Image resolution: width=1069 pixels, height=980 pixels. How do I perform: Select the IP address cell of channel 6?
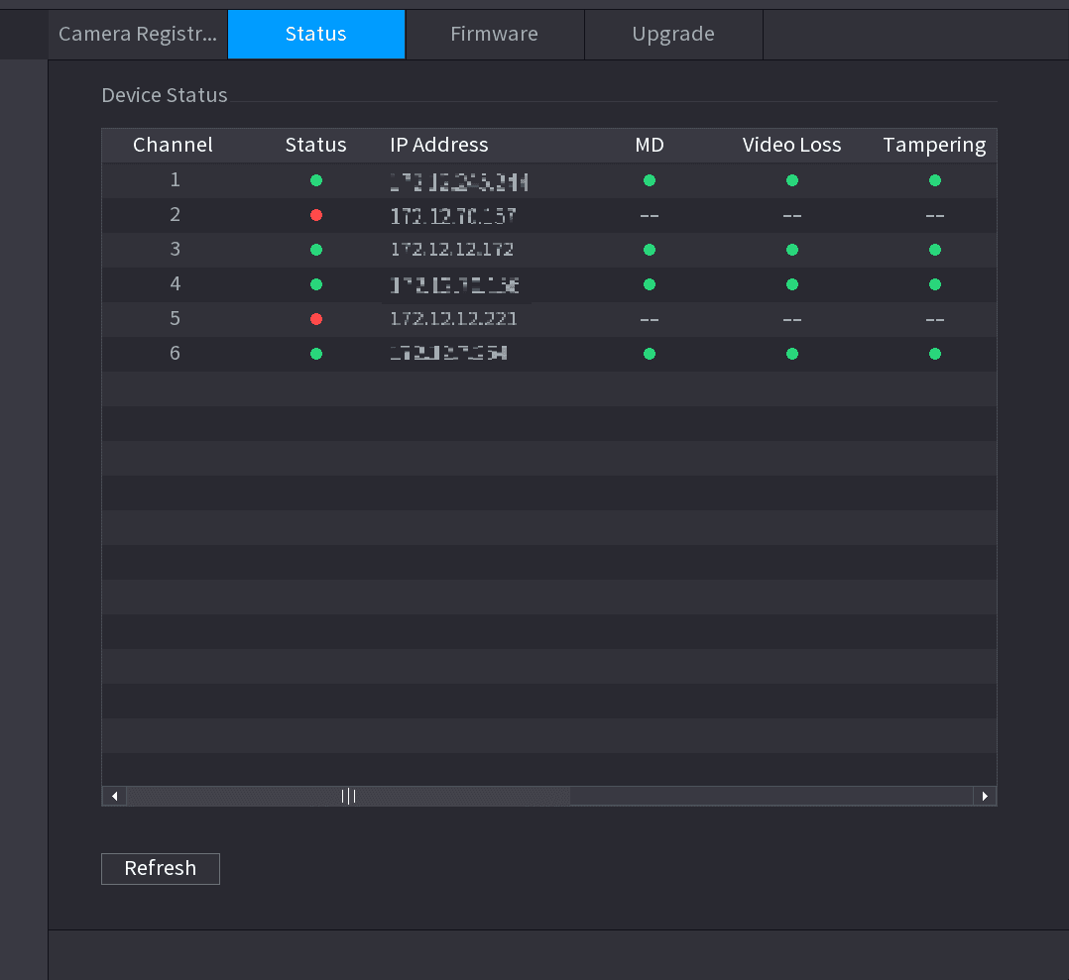pos(448,354)
